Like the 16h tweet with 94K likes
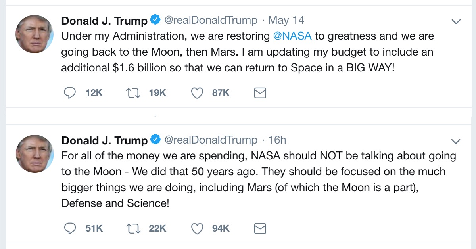The height and width of the screenshot is (249, 476). click(197, 228)
